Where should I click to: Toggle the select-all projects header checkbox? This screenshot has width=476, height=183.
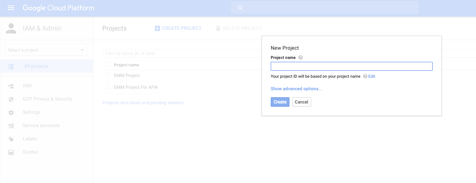pyautogui.click(x=107, y=65)
